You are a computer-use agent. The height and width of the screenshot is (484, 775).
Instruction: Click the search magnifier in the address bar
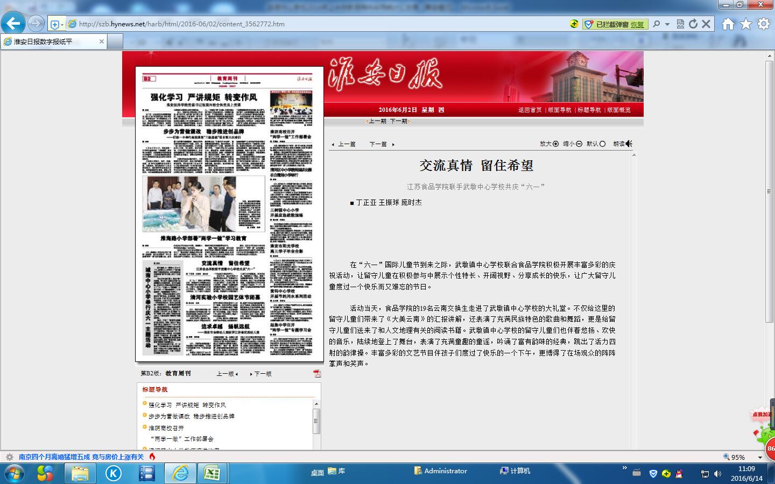tap(657, 24)
